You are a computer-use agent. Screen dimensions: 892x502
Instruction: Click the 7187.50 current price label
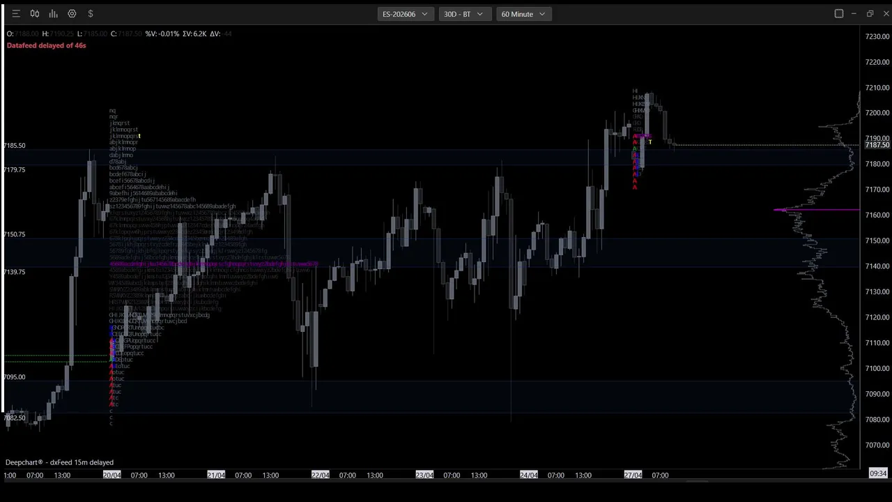(x=877, y=144)
